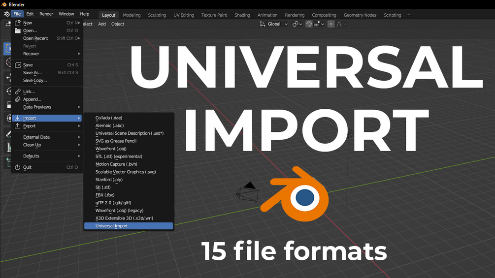Image resolution: width=495 pixels, height=278 pixels.
Task: Import Scalable Vector Graphics (.svg)
Action: [129, 172]
